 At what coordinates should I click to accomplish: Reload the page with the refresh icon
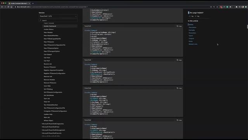(x=9, y=7)
